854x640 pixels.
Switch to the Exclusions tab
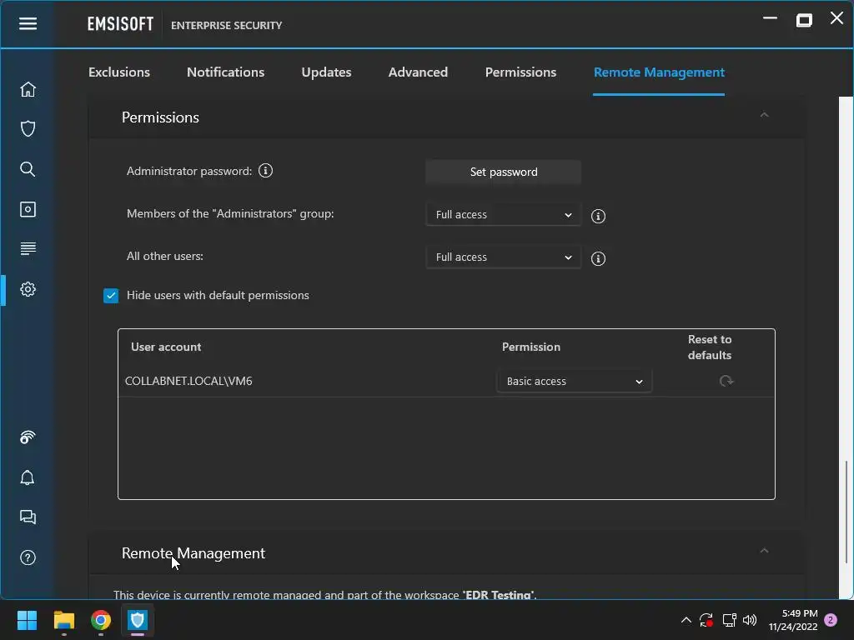(x=119, y=72)
